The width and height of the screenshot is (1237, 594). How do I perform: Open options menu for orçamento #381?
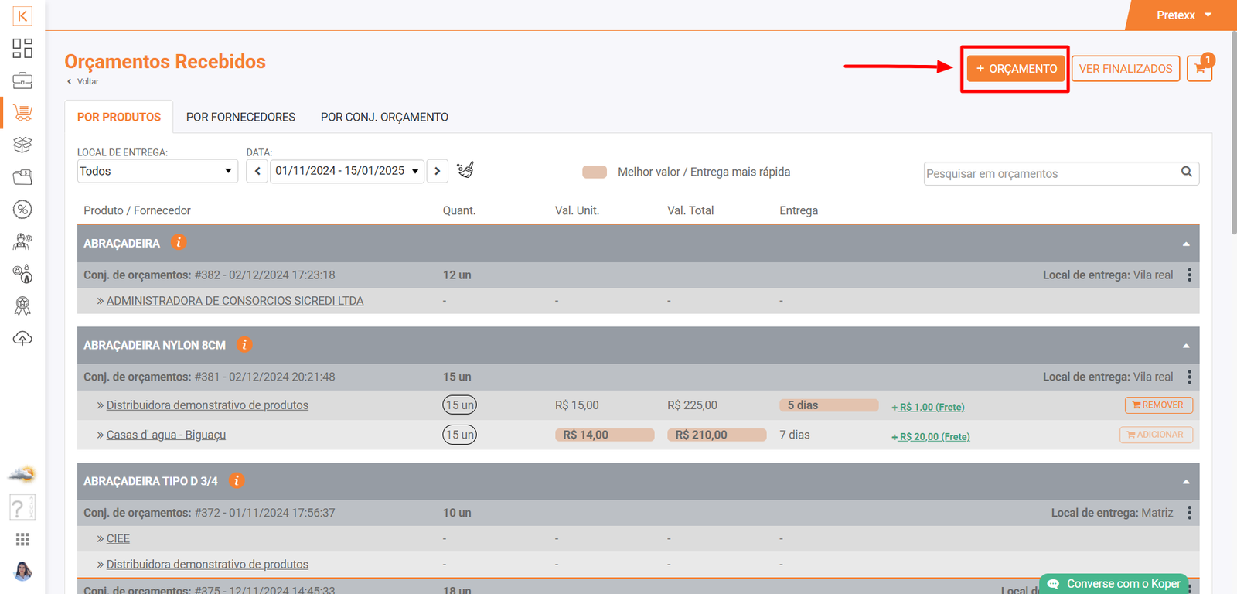tap(1189, 377)
